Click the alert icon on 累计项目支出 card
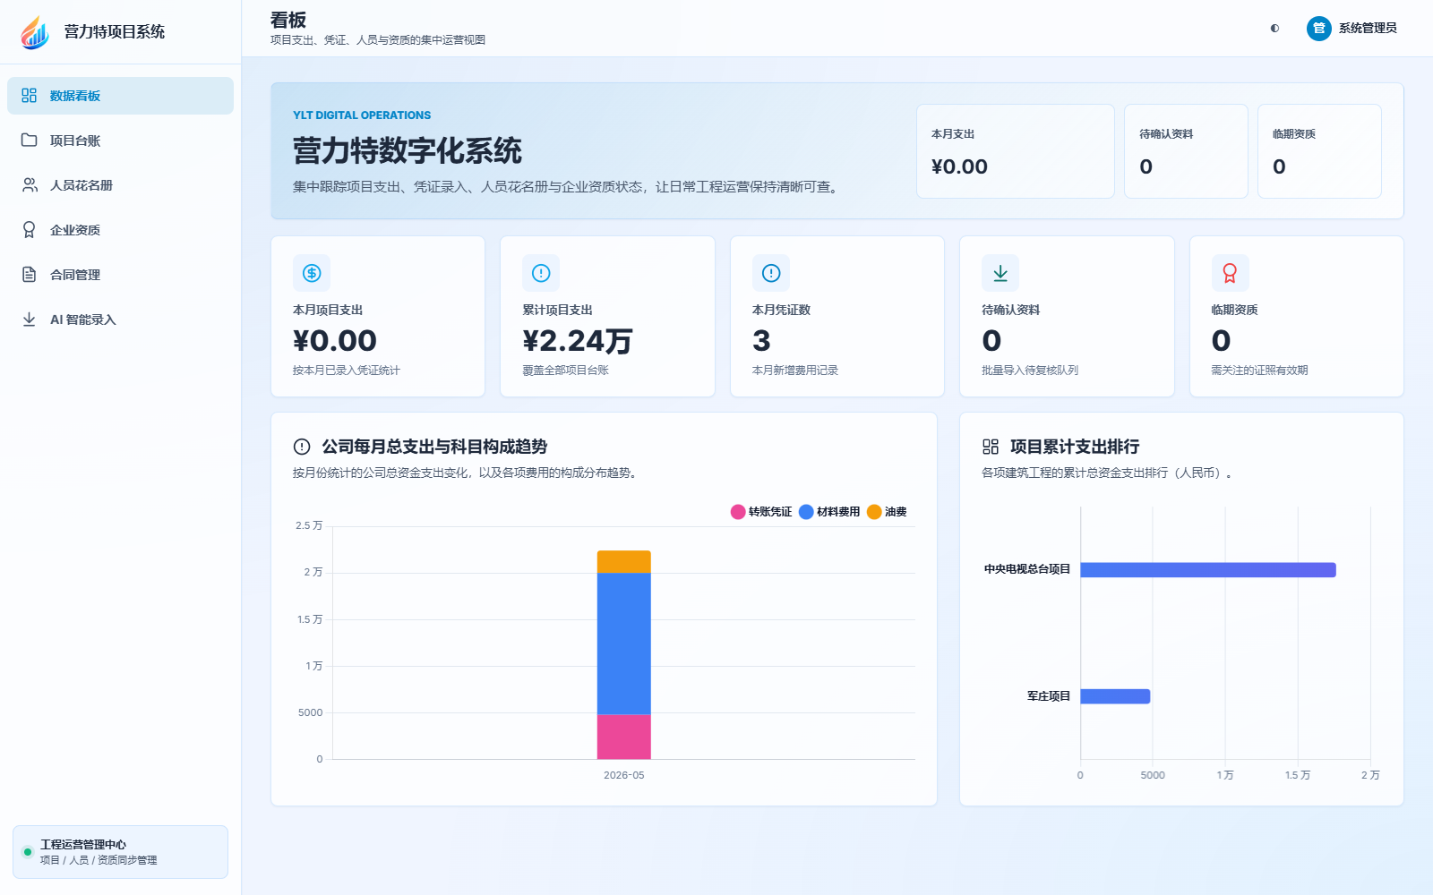1433x895 pixels. [541, 273]
